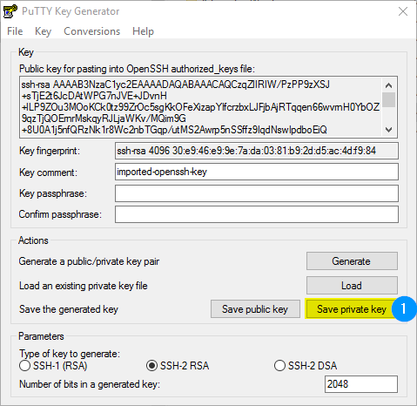Click the PuTTY Key Generator title icon

point(10,11)
